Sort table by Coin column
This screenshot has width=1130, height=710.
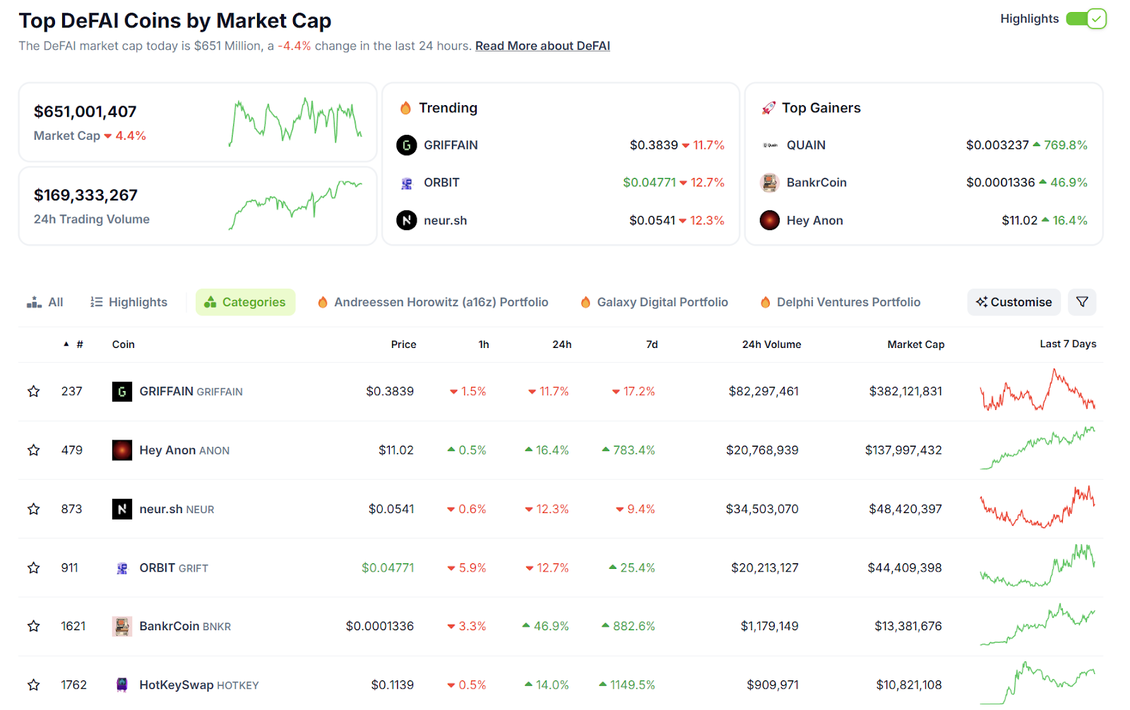pyautogui.click(x=124, y=344)
